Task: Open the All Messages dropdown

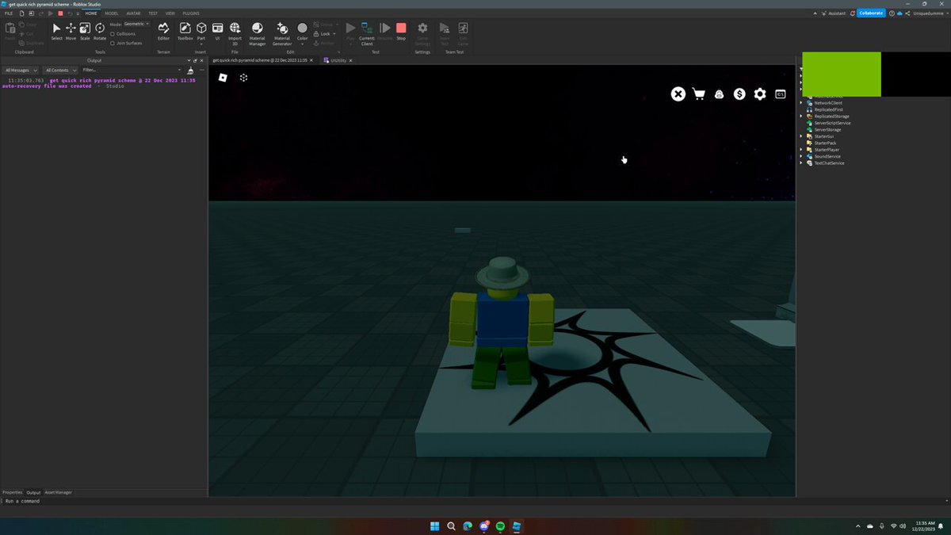Action: (21, 70)
